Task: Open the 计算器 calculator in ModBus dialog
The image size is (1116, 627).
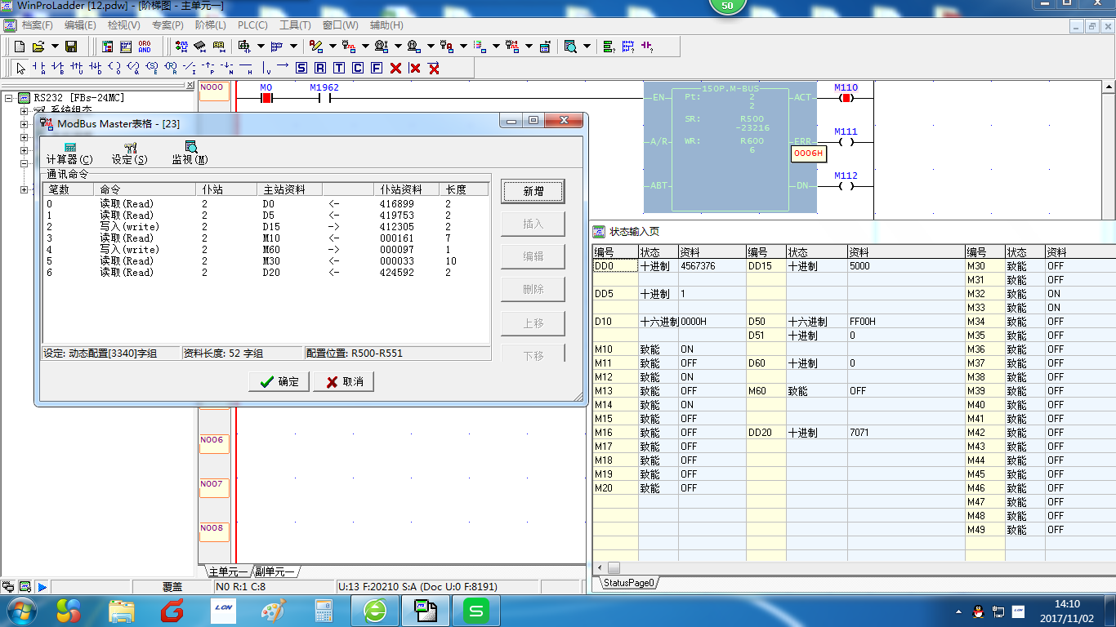Action: click(69, 153)
